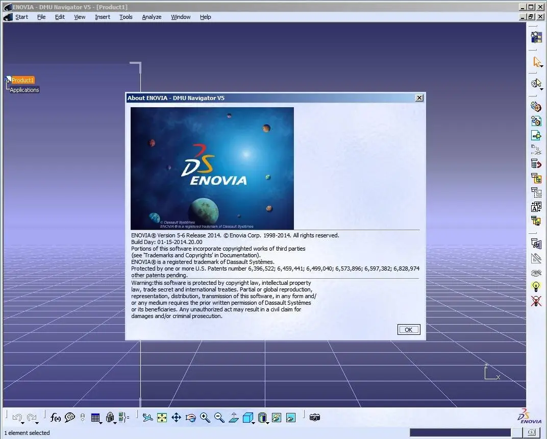This screenshot has height=439, width=547.
Task: Click the Fit All In icon
Action: 162,418
